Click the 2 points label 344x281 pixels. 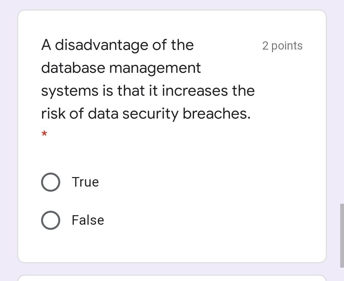(x=282, y=45)
